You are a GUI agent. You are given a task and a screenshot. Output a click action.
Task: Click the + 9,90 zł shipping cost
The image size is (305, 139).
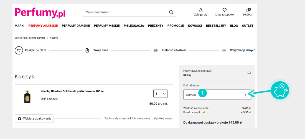[x=246, y=112]
